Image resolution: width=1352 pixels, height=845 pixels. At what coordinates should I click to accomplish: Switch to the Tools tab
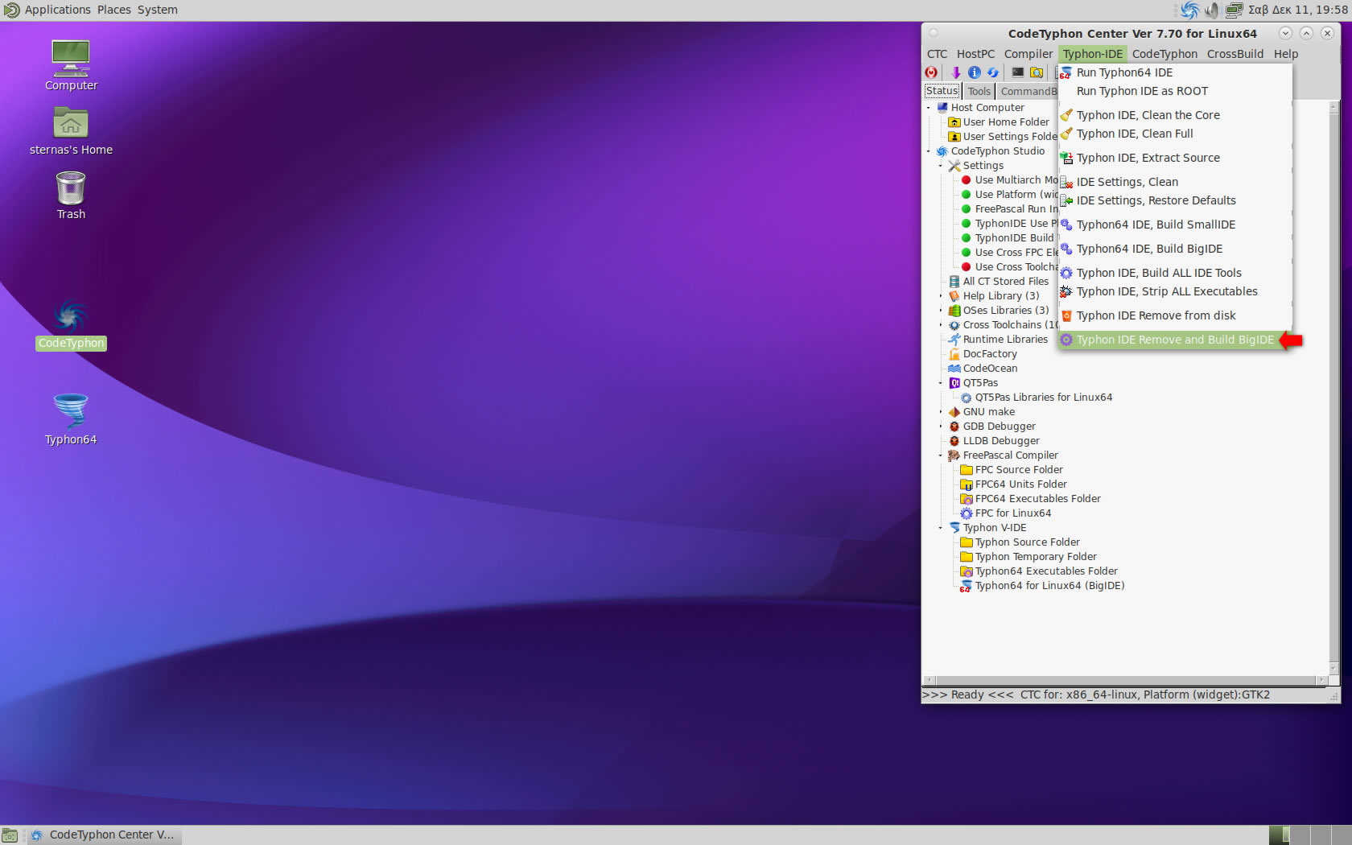coord(979,92)
